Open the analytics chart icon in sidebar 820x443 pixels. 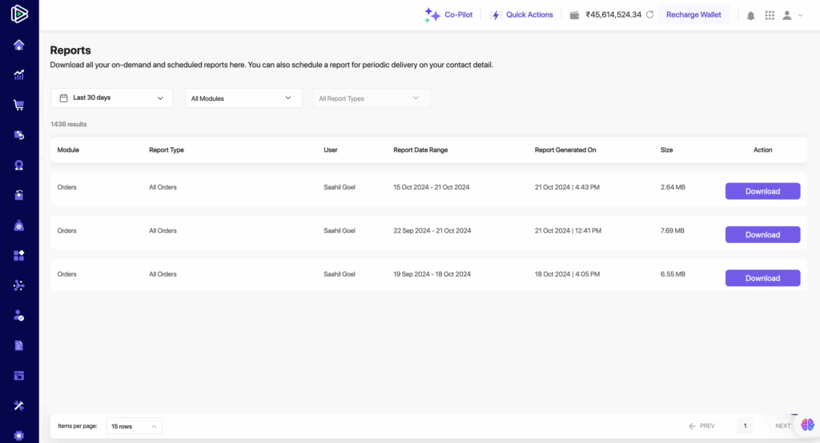pos(19,75)
